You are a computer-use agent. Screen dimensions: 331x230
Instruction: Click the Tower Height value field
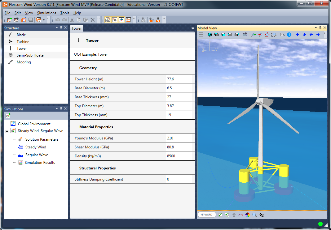tap(179, 79)
